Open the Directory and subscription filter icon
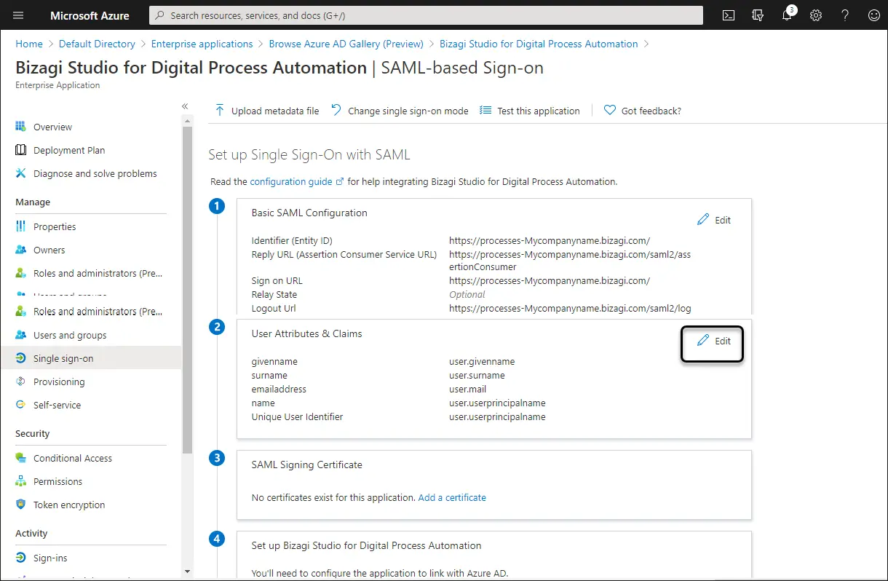 [x=758, y=15]
